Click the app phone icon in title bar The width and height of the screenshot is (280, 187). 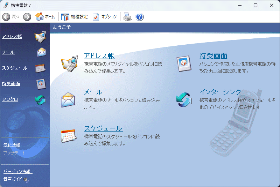click(6, 5)
